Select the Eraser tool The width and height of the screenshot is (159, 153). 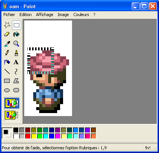tap(7, 34)
